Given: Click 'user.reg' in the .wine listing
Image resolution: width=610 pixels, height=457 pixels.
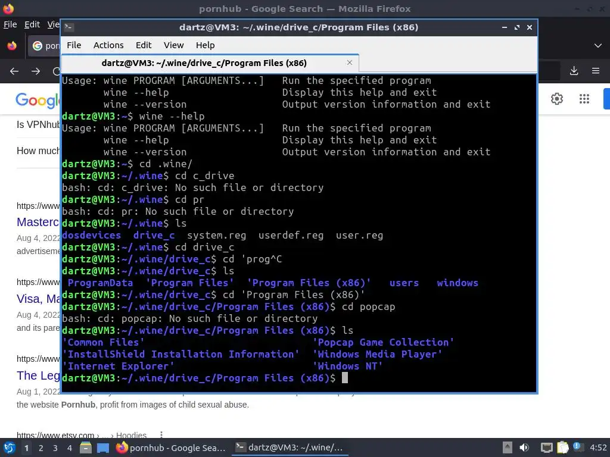Looking at the screenshot, I should (359, 235).
